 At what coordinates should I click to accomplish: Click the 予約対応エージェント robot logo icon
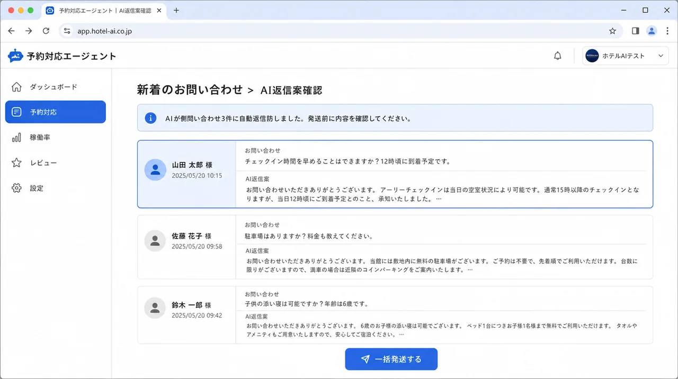[15, 56]
